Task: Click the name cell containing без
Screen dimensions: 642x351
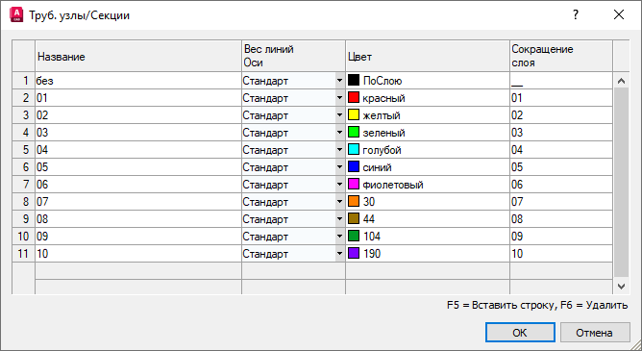Action: [138, 81]
